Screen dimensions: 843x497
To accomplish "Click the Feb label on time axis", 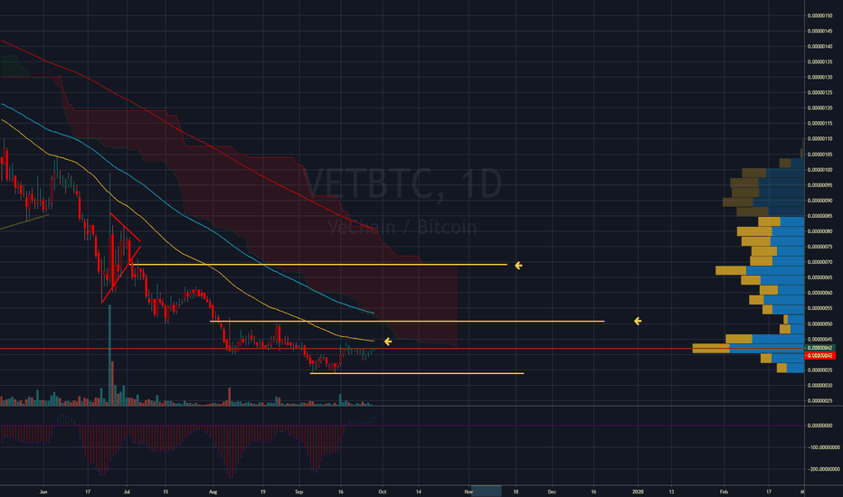I will click(x=724, y=492).
